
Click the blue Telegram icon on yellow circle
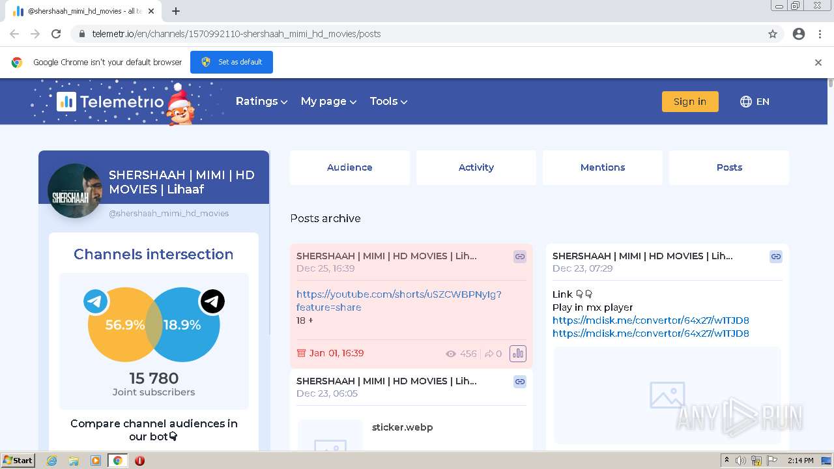96,302
